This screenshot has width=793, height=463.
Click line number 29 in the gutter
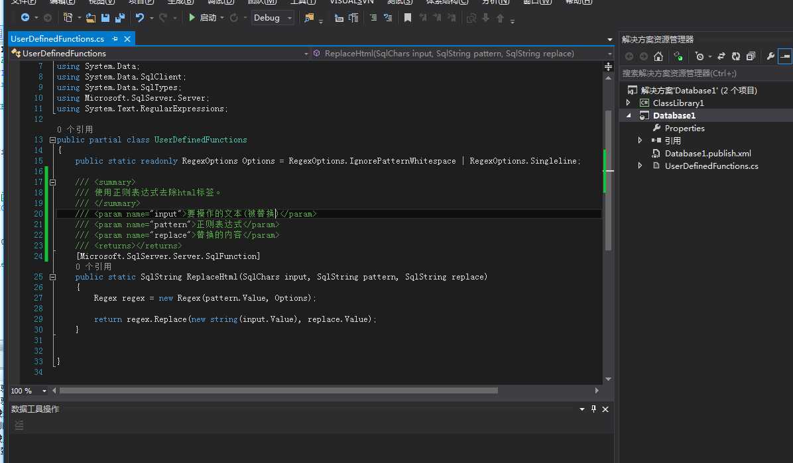[x=38, y=319]
